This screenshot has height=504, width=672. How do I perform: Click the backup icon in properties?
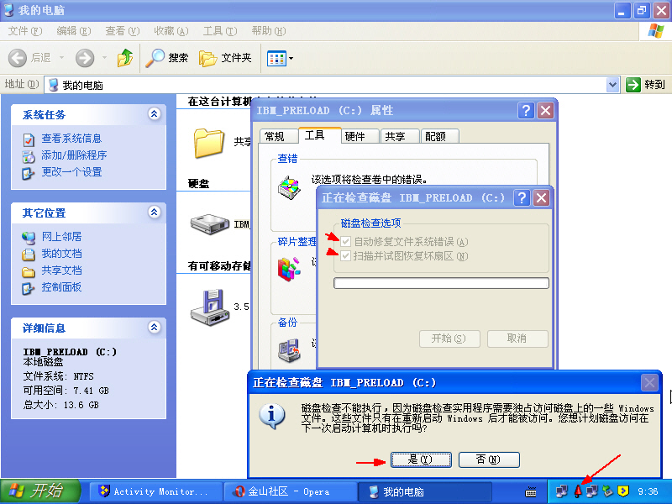pyautogui.click(x=289, y=350)
